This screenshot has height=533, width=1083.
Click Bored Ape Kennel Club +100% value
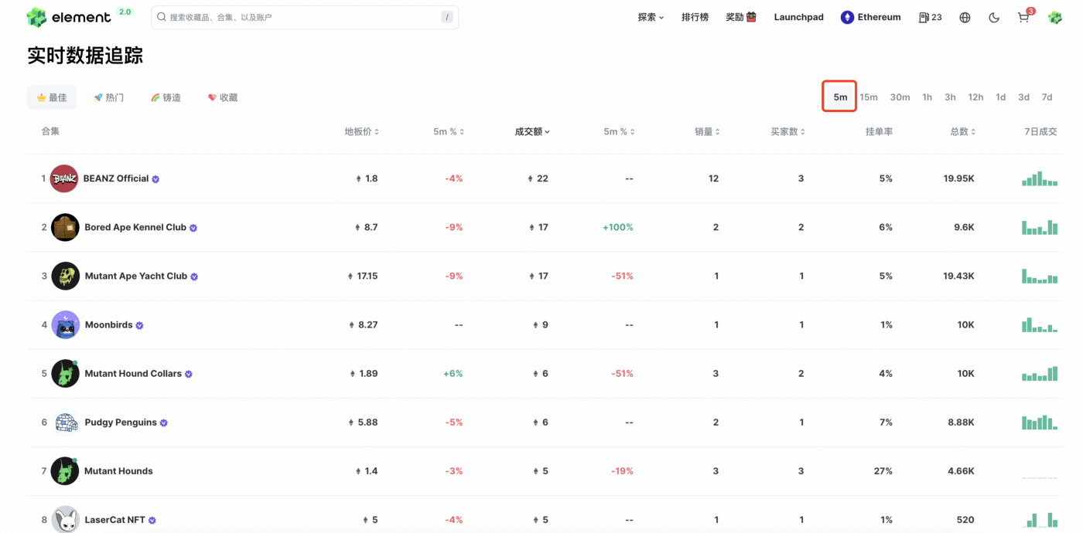tap(618, 227)
